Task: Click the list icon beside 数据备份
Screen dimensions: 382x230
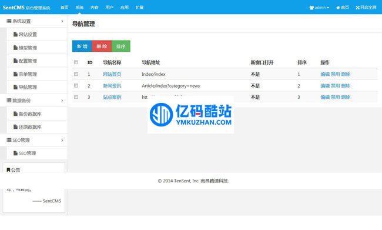Action: (9, 100)
